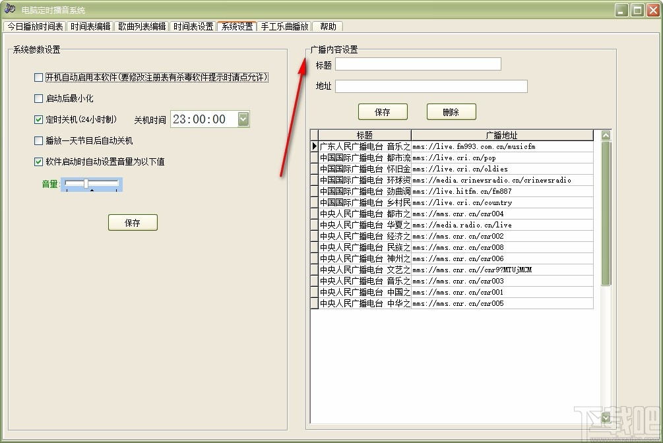The height and width of the screenshot is (443, 663).
Task: Click address mms://mms.cnr.cn/cnr004
Action: (458, 214)
